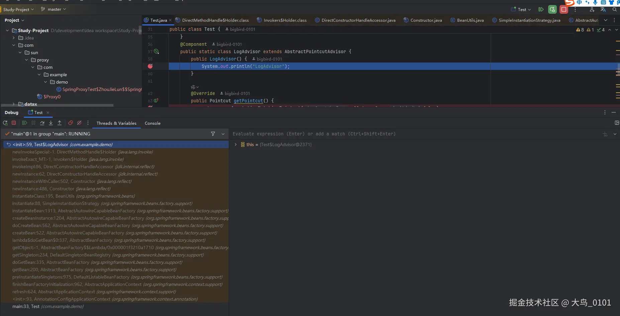Viewport: 620px width, 316px height.
Task: Open more debug toolbar actions menu
Action: (x=88, y=123)
